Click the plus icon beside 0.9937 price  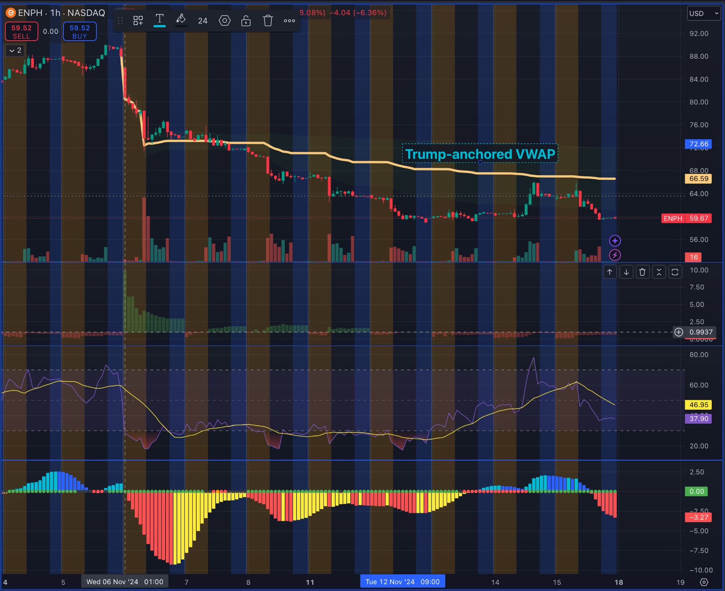tap(679, 332)
